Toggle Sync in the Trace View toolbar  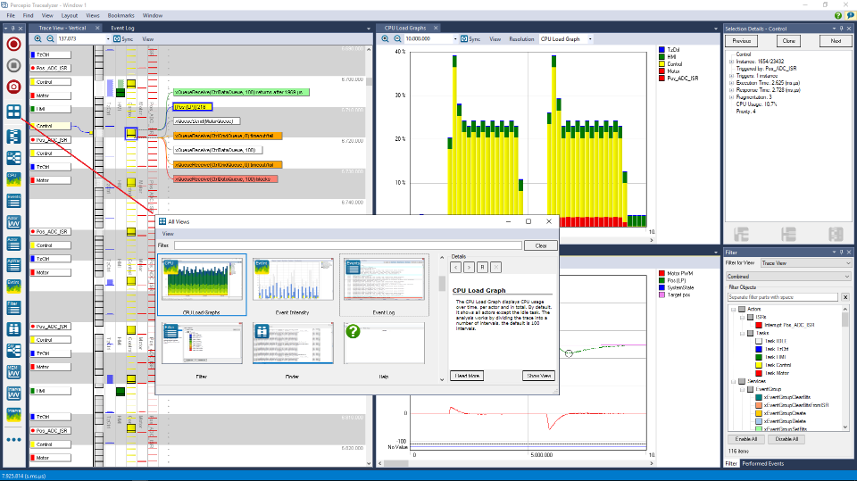(122, 39)
